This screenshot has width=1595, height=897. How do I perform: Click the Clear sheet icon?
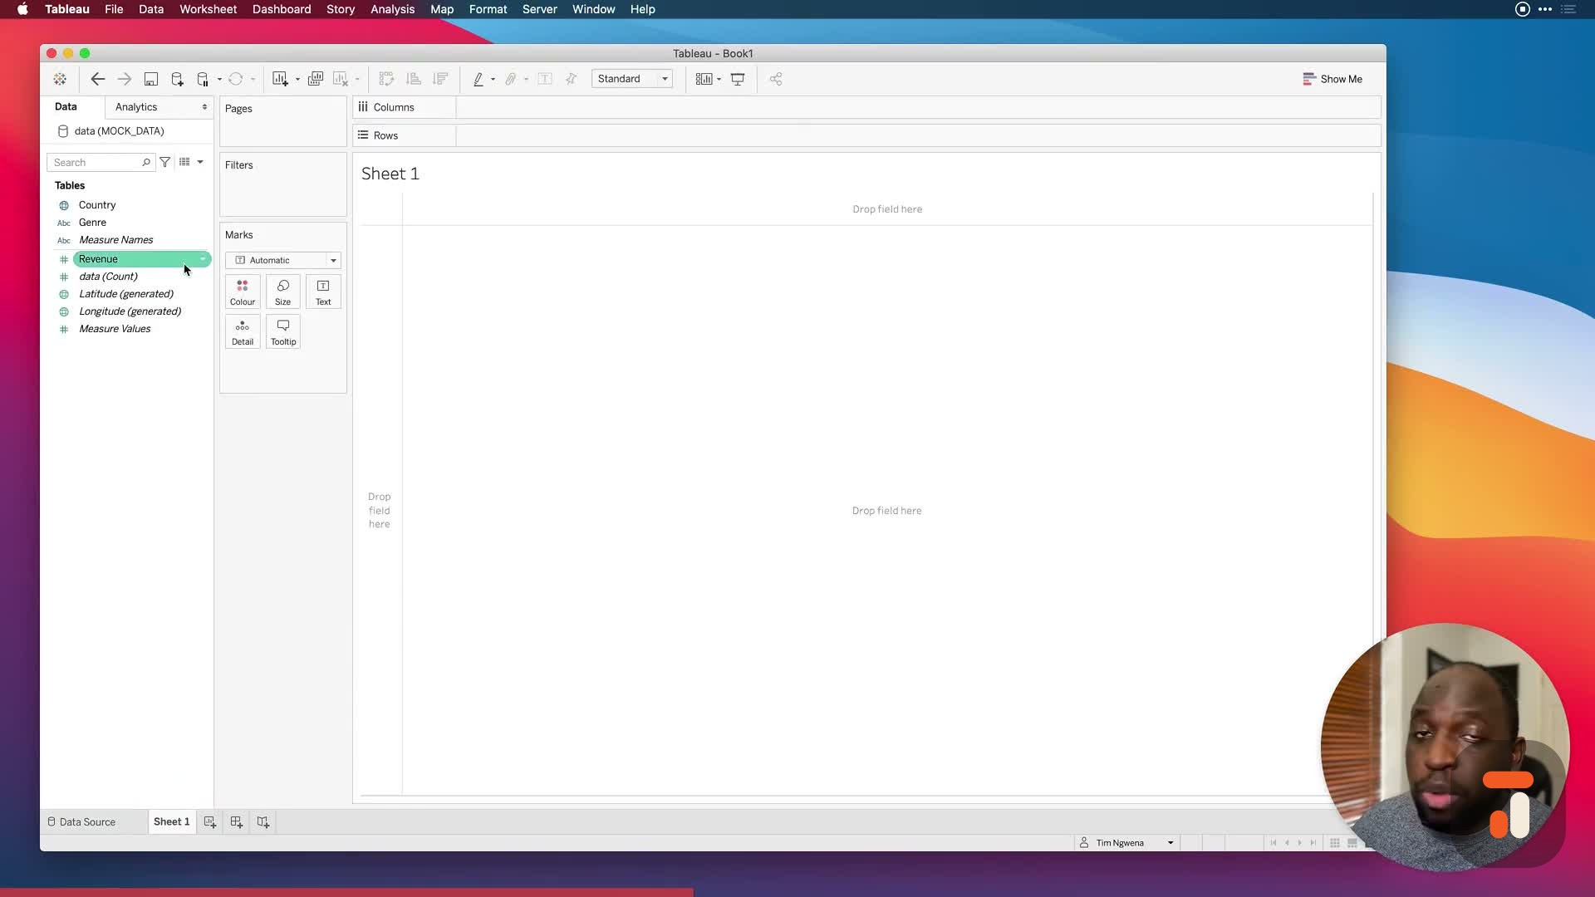click(x=341, y=79)
